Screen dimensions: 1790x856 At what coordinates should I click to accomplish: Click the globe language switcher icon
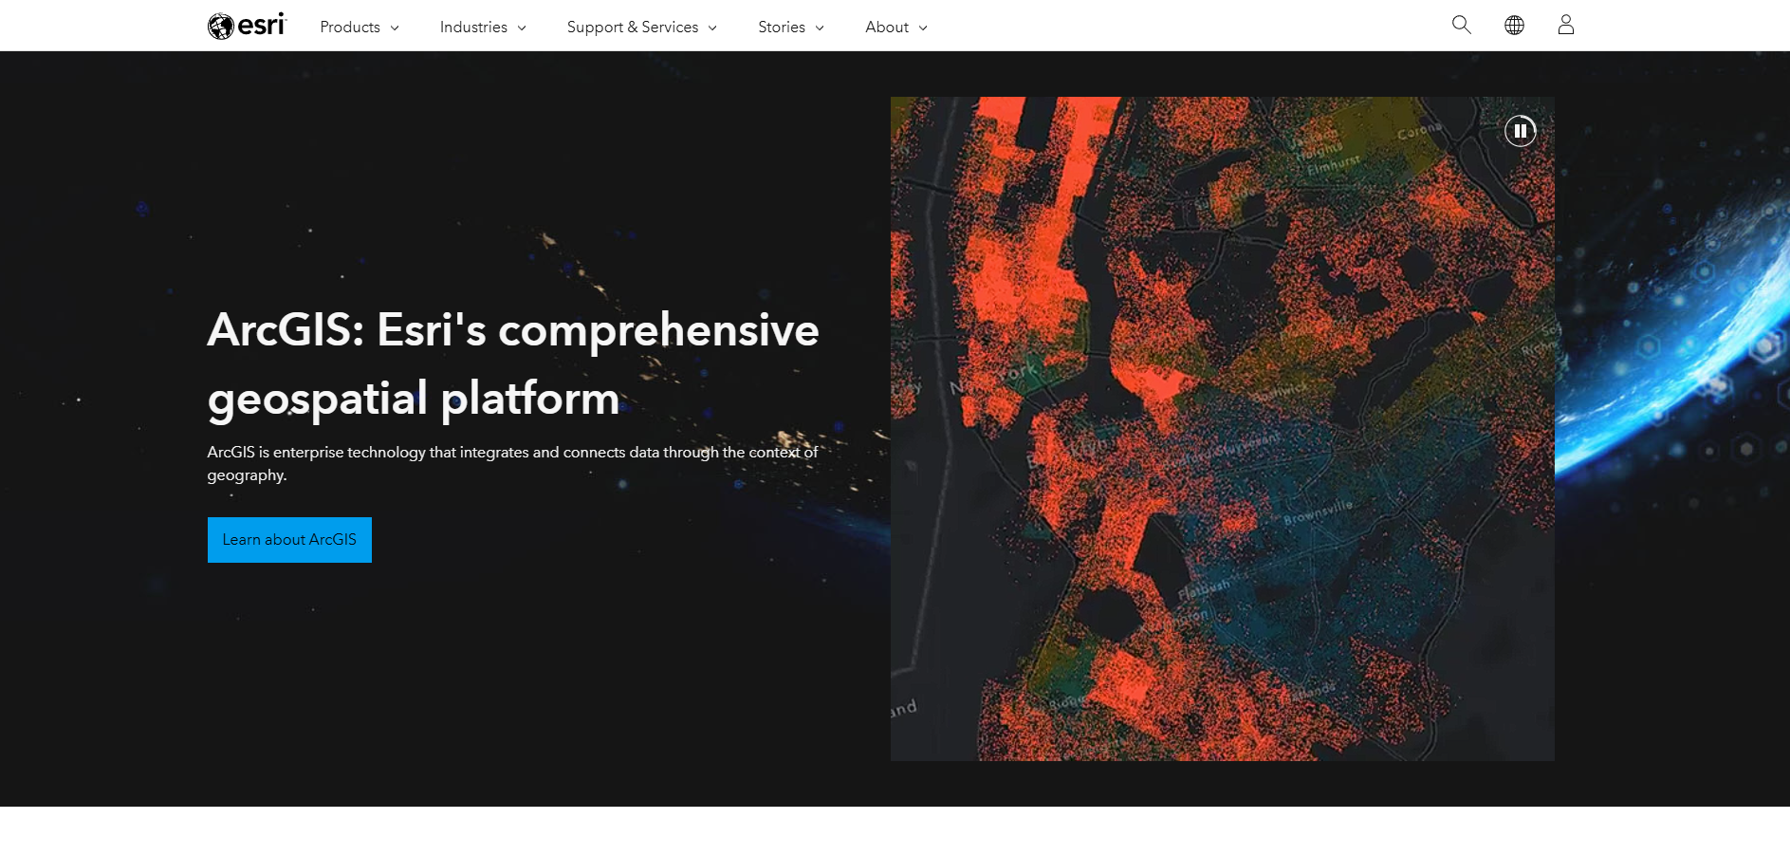(x=1513, y=26)
